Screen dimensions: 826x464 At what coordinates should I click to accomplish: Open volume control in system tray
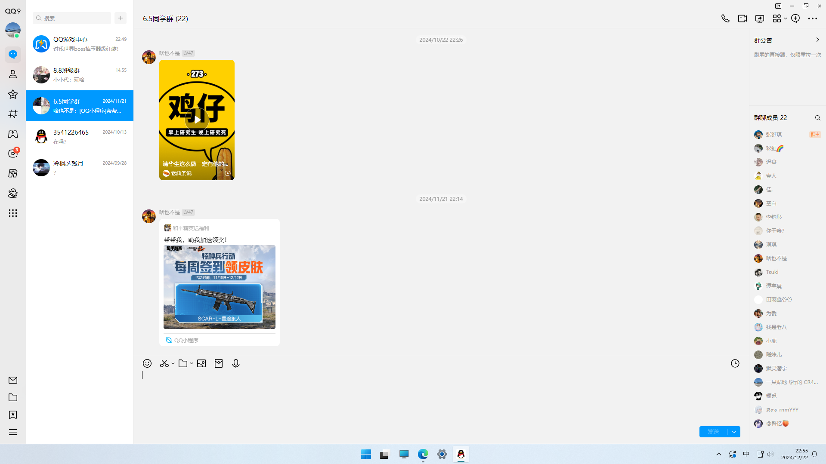click(770, 454)
